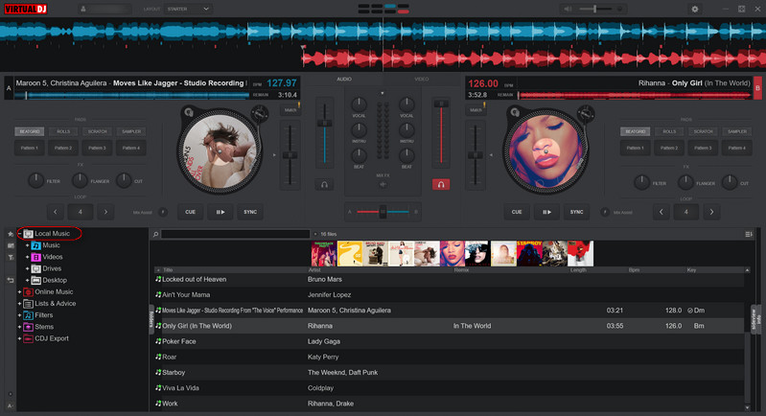Select SCRATCH pad tab on deck A
The height and width of the screenshot is (416, 766).
(x=97, y=132)
